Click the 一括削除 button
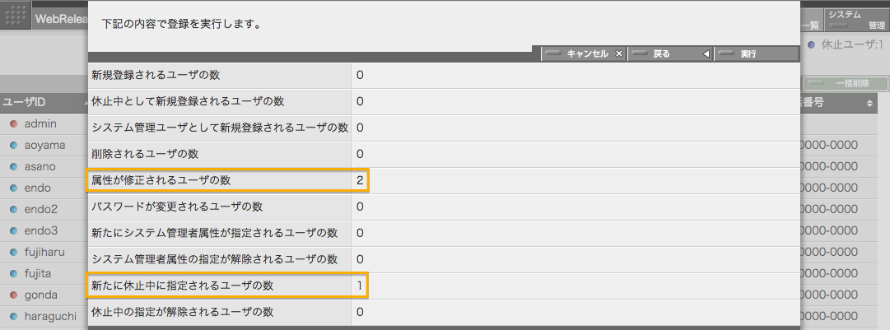Viewport: 890px width, 330px height. [x=846, y=83]
